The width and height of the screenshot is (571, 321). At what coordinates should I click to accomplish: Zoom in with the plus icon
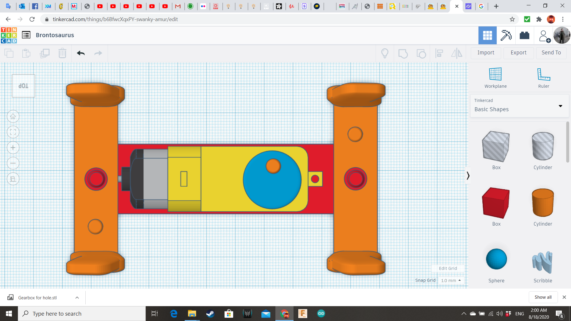pos(13,148)
